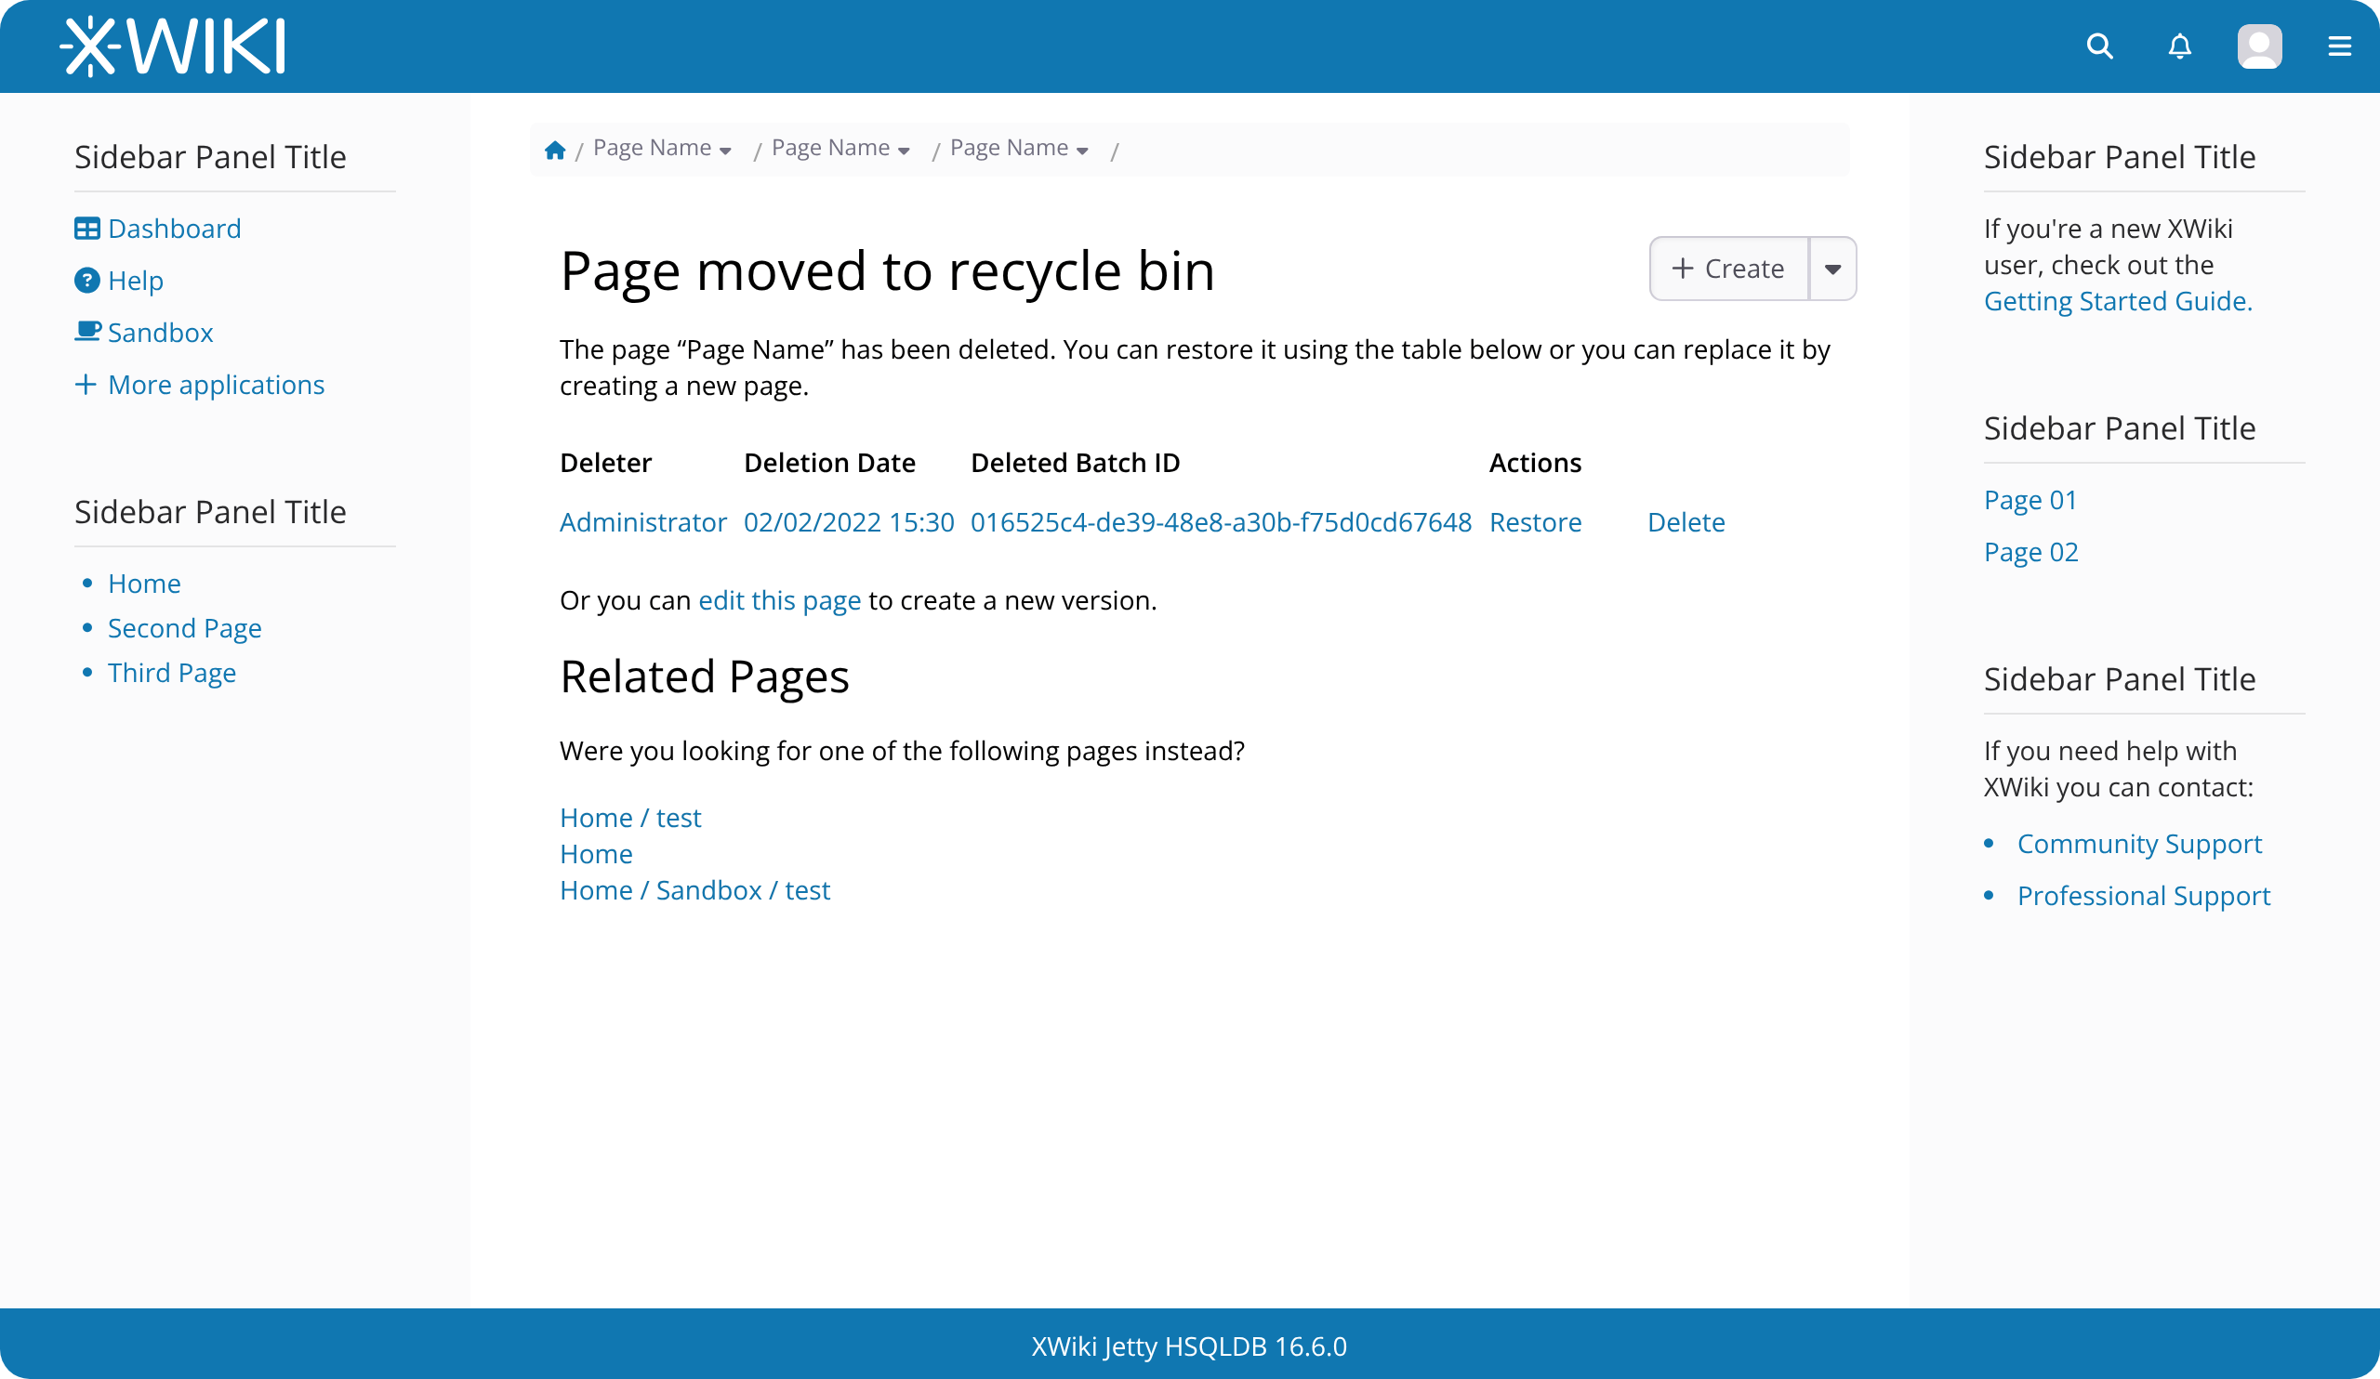Image resolution: width=2380 pixels, height=1379 pixels.
Task: Go to Second Page in sidebar
Action: pyautogui.click(x=184, y=627)
